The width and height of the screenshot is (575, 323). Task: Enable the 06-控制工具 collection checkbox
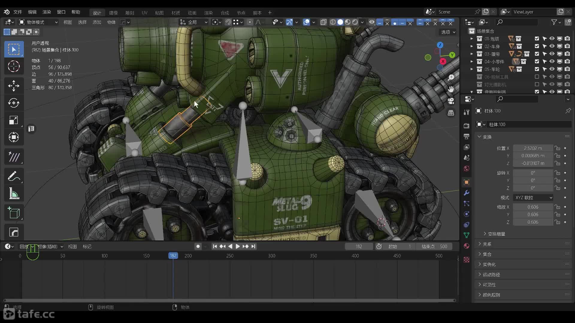pyautogui.click(x=537, y=77)
